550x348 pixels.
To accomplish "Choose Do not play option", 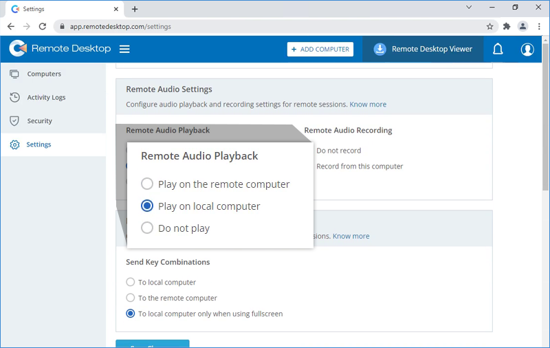I will coord(147,228).
